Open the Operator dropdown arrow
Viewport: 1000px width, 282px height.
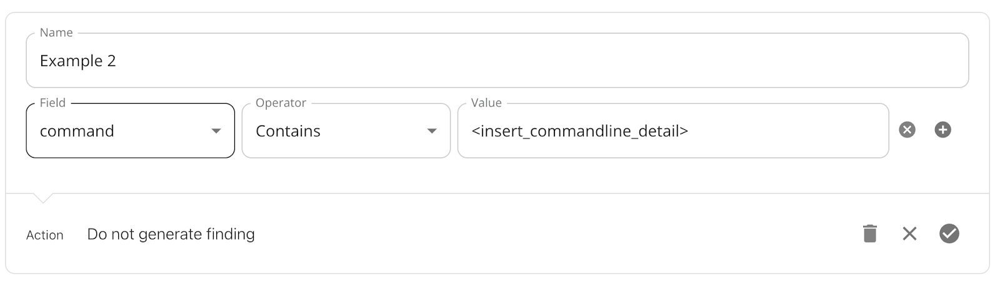[x=432, y=131]
